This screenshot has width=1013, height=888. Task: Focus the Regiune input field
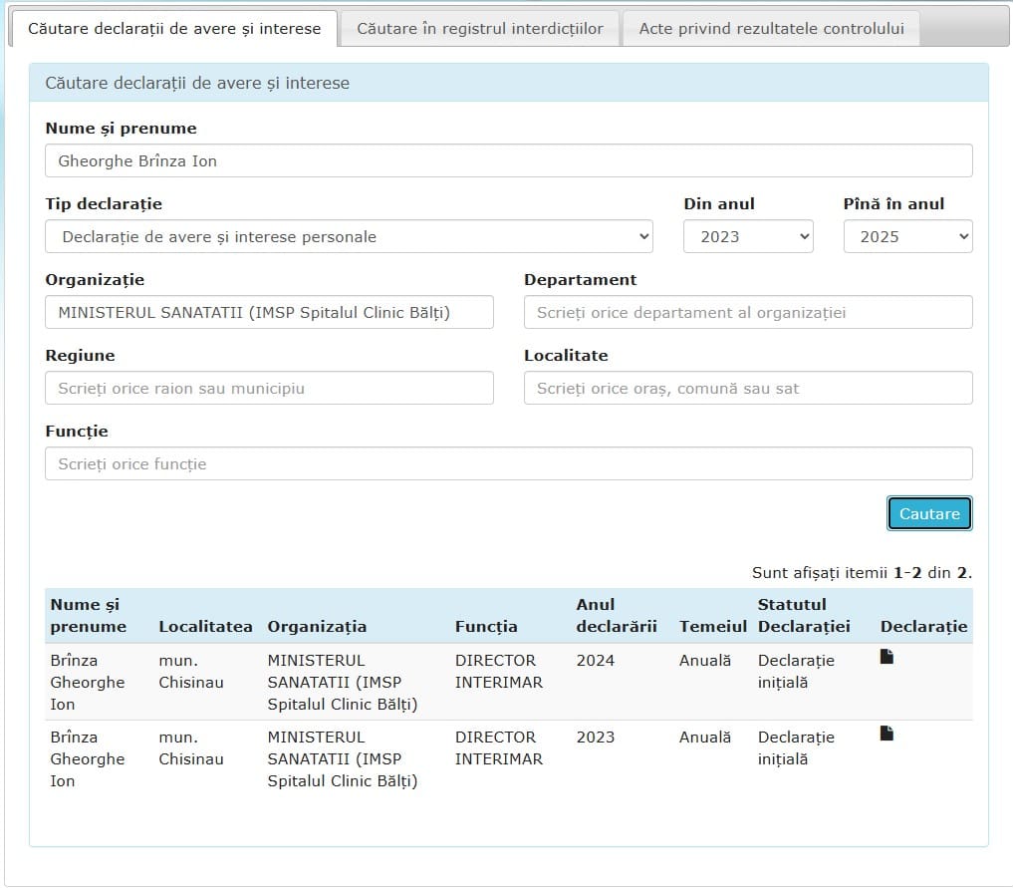click(x=269, y=388)
